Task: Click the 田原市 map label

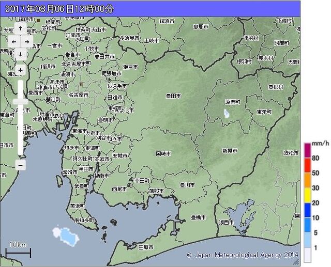Action: tap(146, 247)
